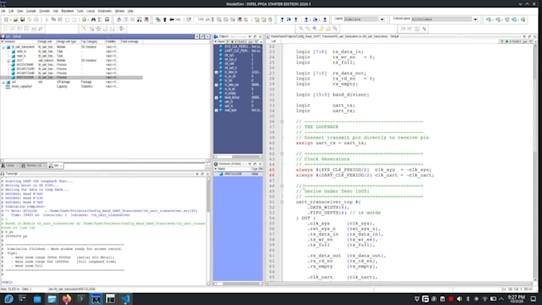Collapse the tb_uart_transceiver tree node

(3, 47)
